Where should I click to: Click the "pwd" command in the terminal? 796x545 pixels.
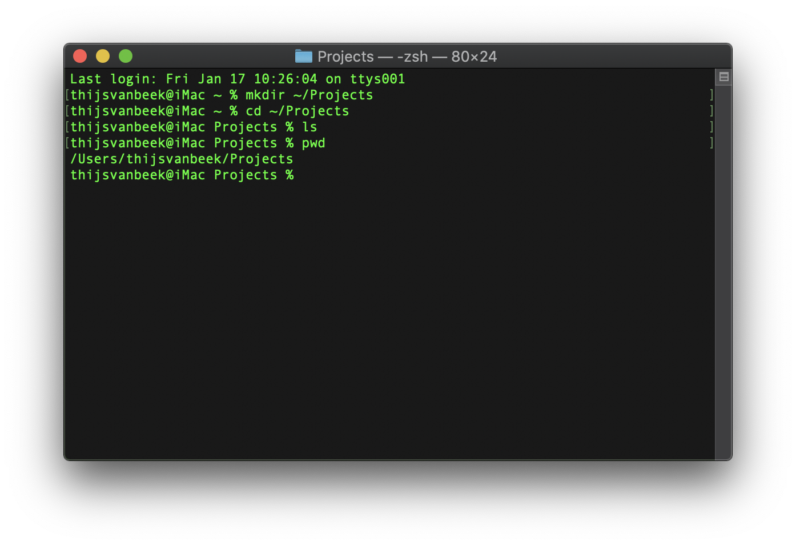point(313,143)
